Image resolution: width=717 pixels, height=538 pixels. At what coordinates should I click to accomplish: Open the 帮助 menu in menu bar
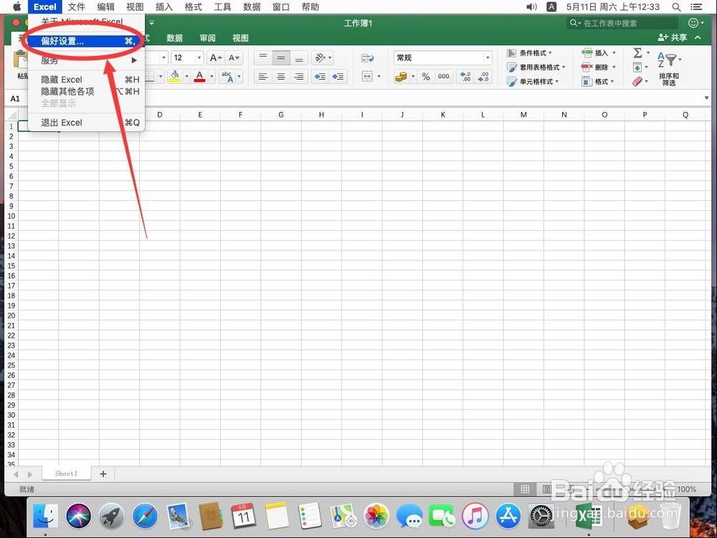(310, 7)
